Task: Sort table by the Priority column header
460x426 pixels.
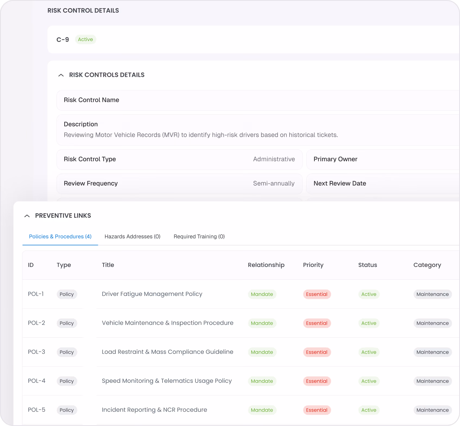Action: click(x=313, y=265)
